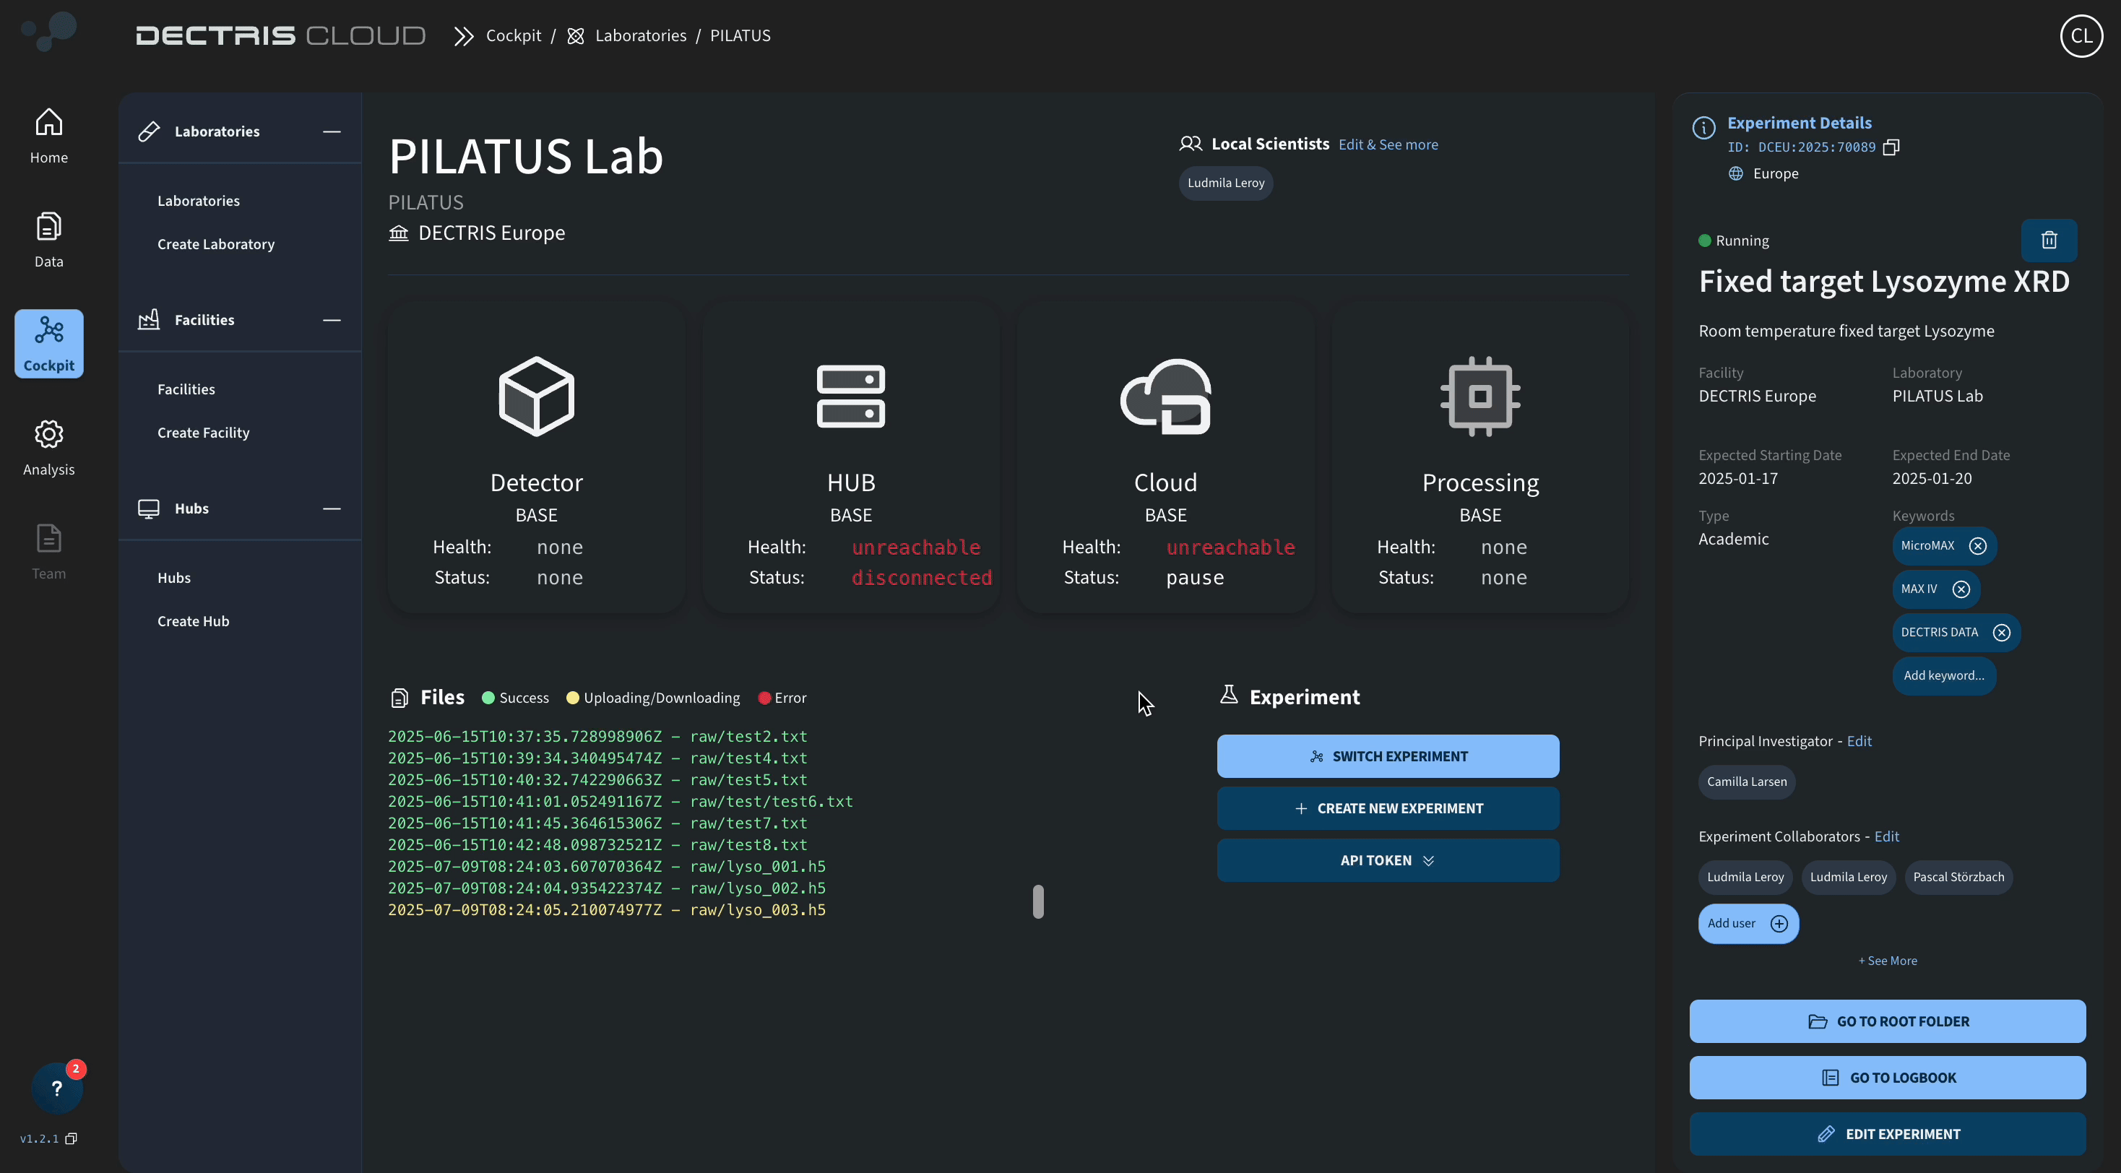The image size is (2121, 1173).
Task: Go to Cockpit breadcrumb
Action: [513, 35]
